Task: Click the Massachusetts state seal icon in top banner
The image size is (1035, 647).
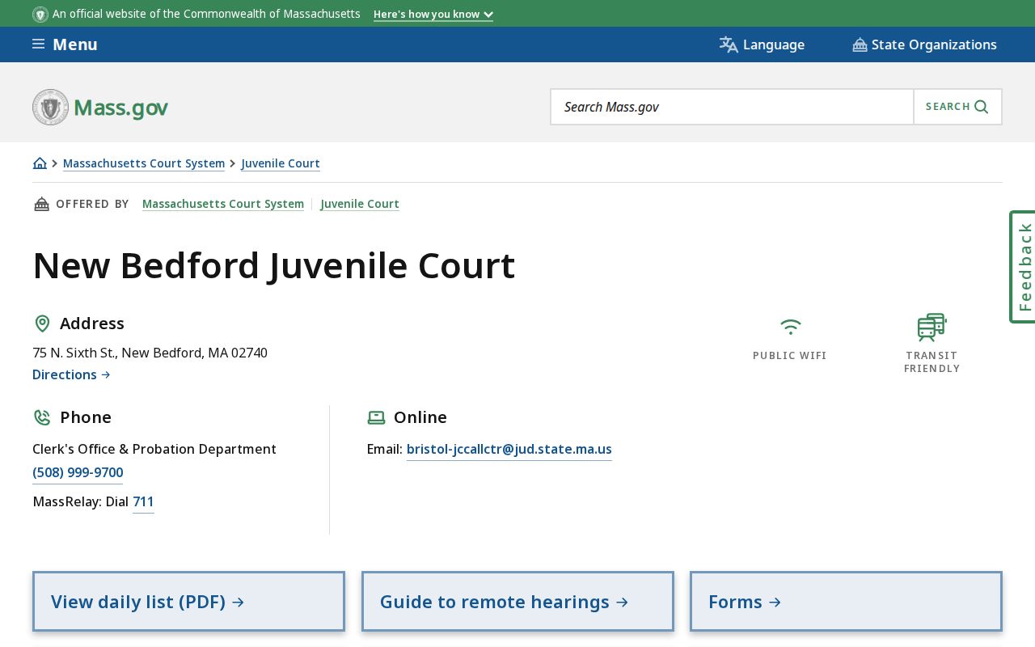Action: (40, 15)
